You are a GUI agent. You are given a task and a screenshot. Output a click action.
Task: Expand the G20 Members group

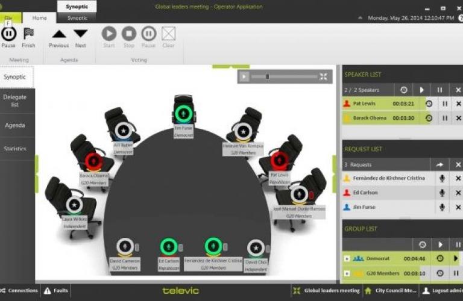click(x=347, y=273)
